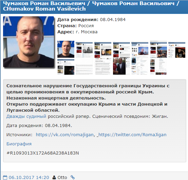Open the sixth top-row thumbnail showing a man outdoors
The image size is (188, 180).
(x=158, y=49)
